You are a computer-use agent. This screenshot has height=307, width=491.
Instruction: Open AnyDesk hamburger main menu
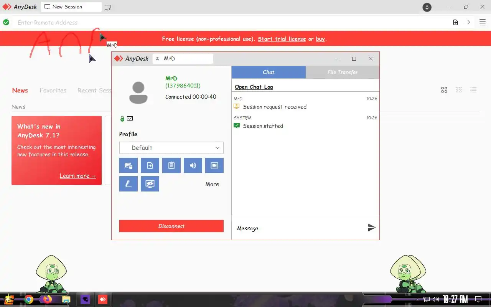pos(483,22)
